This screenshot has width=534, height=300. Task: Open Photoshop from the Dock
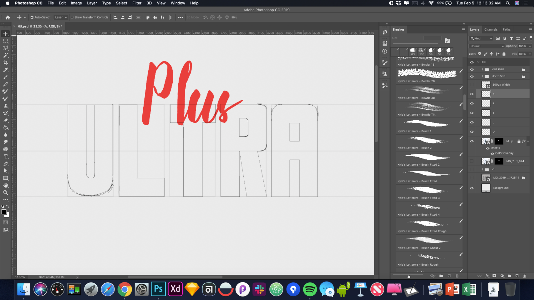click(158, 289)
